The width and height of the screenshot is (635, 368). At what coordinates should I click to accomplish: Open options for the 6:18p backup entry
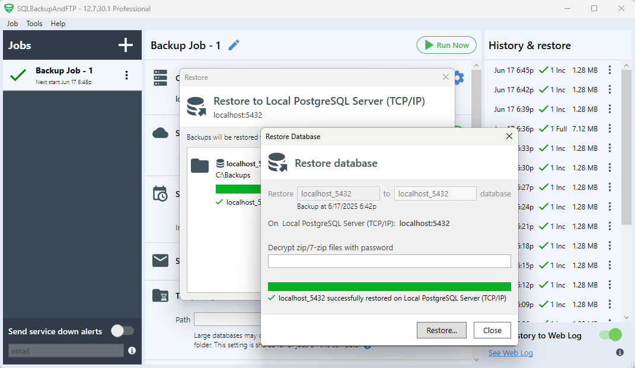tap(610, 246)
